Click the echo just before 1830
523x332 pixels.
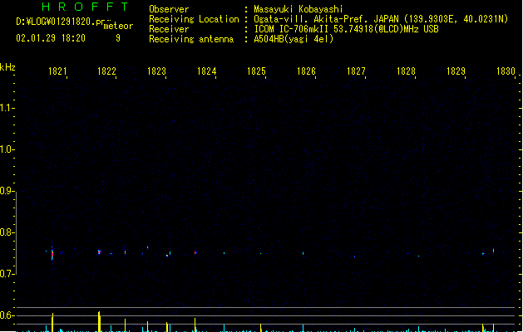point(494,251)
